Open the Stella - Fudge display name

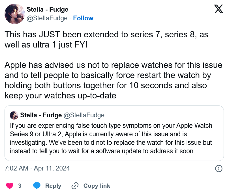tap(48, 9)
